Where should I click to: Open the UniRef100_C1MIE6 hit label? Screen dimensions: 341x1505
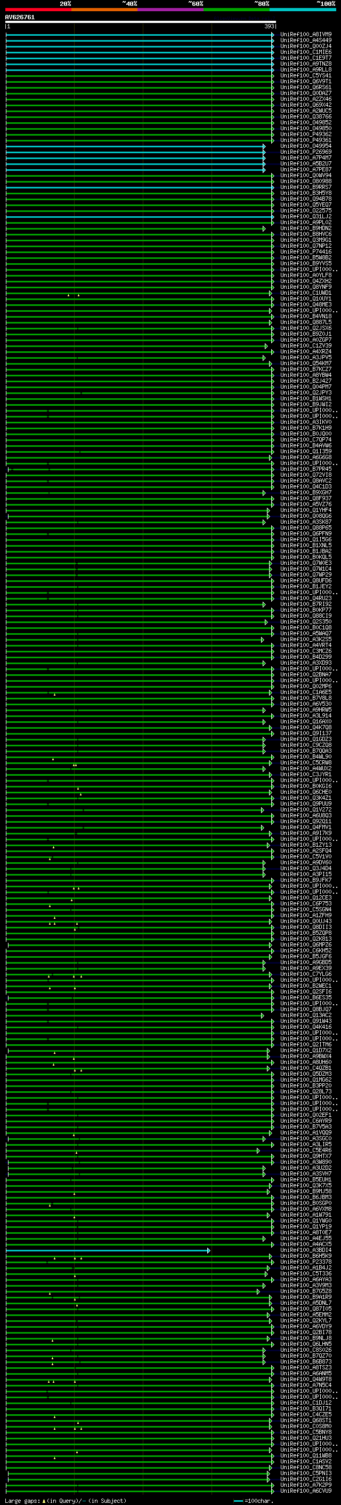(306, 52)
